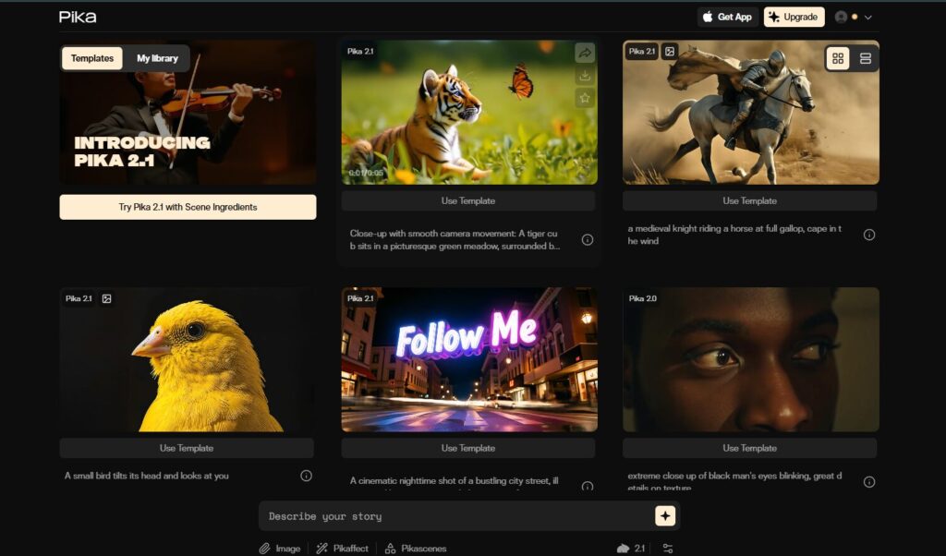Viewport: 946px width, 556px height.
Task: Open the Pikaffect option
Action: click(x=342, y=549)
